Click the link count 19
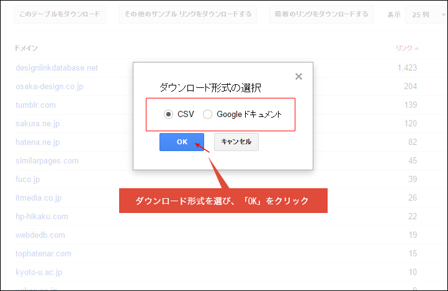 tap(413, 235)
